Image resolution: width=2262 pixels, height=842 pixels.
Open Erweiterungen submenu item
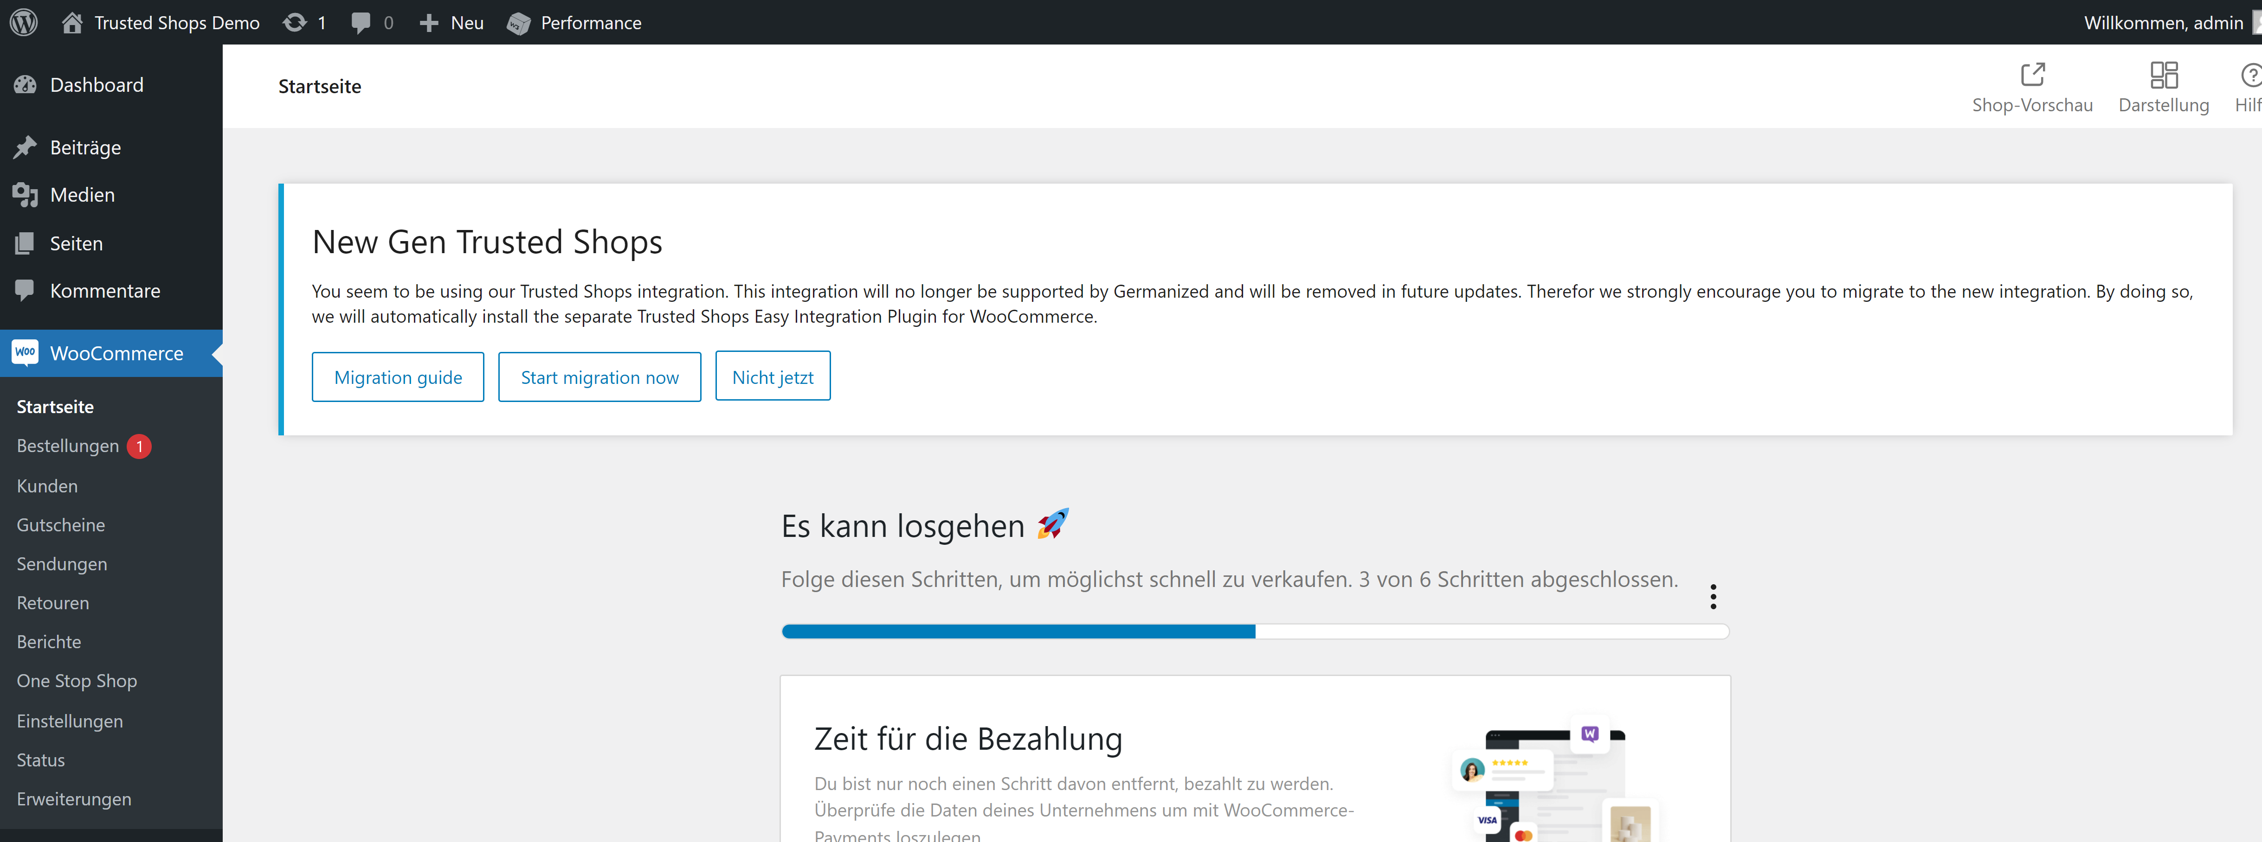point(74,799)
